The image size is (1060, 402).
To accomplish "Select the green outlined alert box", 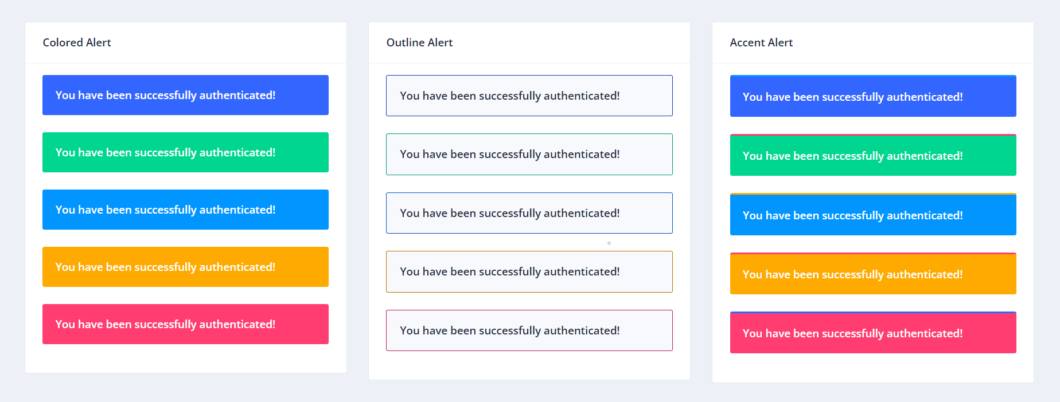I will coord(529,154).
